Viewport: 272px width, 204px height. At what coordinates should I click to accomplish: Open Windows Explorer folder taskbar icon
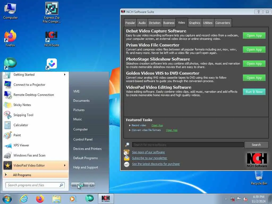[57, 199]
